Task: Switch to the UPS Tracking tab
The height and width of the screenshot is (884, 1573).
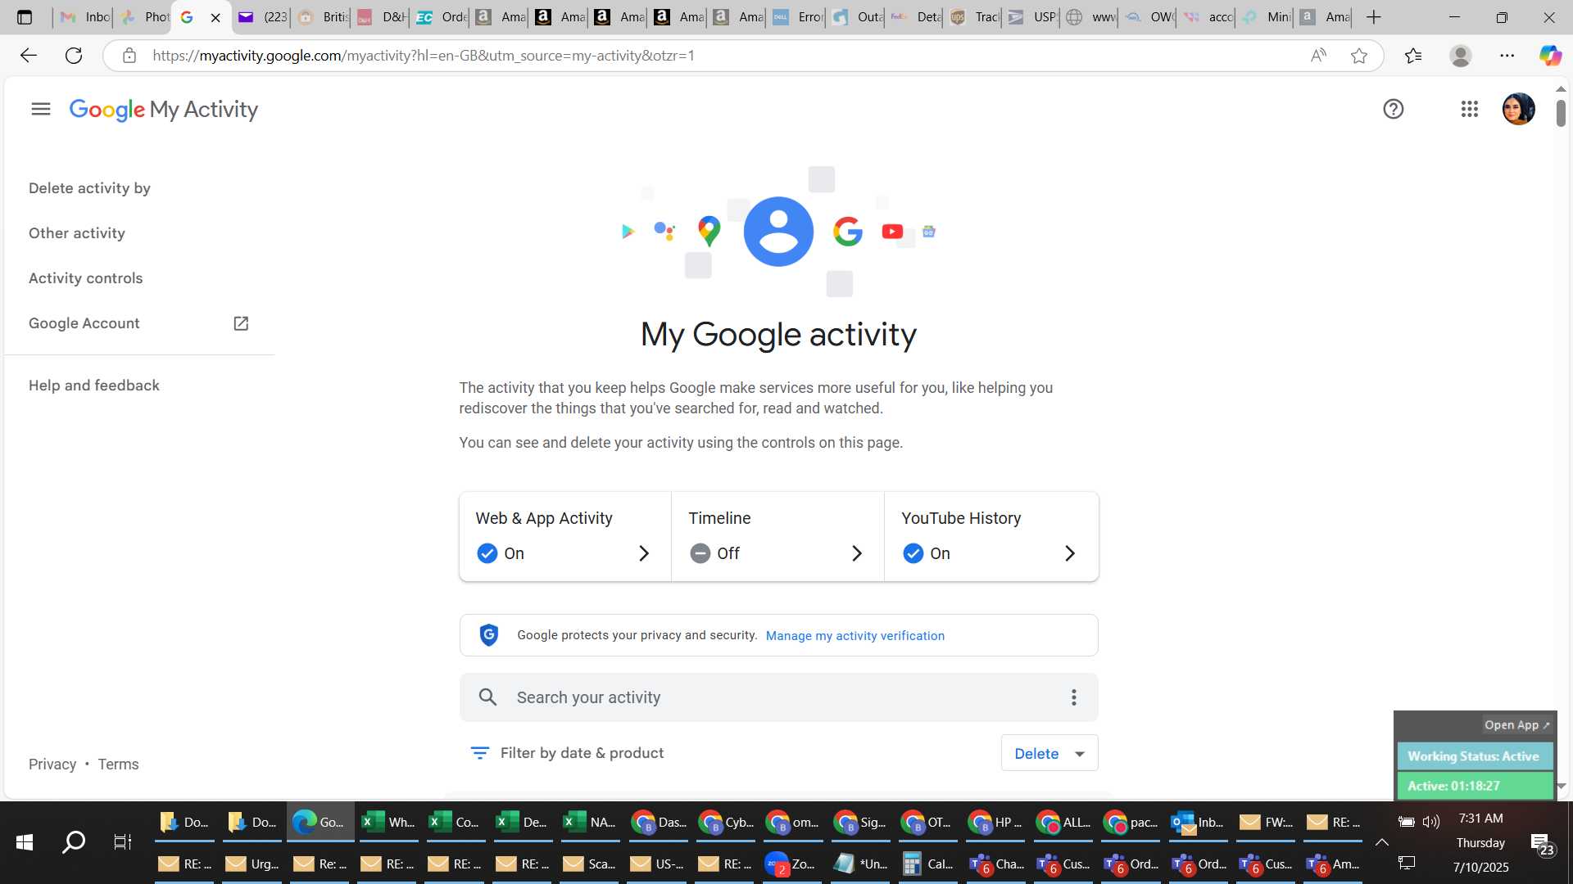Action: [x=973, y=17]
